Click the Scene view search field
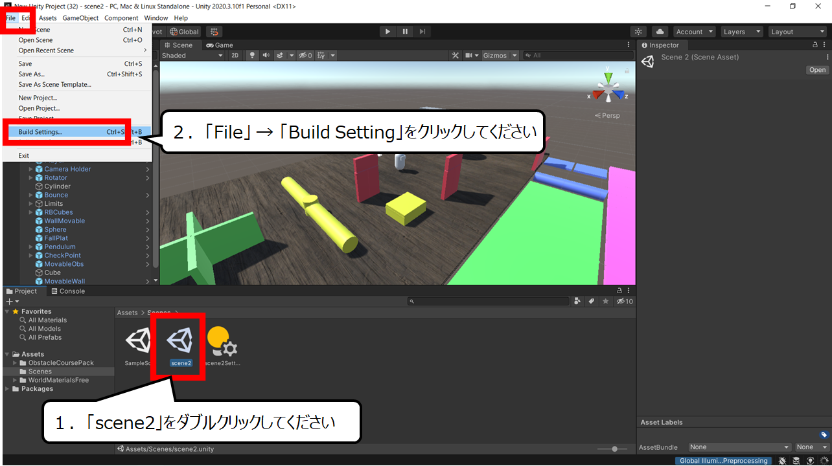Viewport: 832px width, 466px height. [x=577, y=56]
